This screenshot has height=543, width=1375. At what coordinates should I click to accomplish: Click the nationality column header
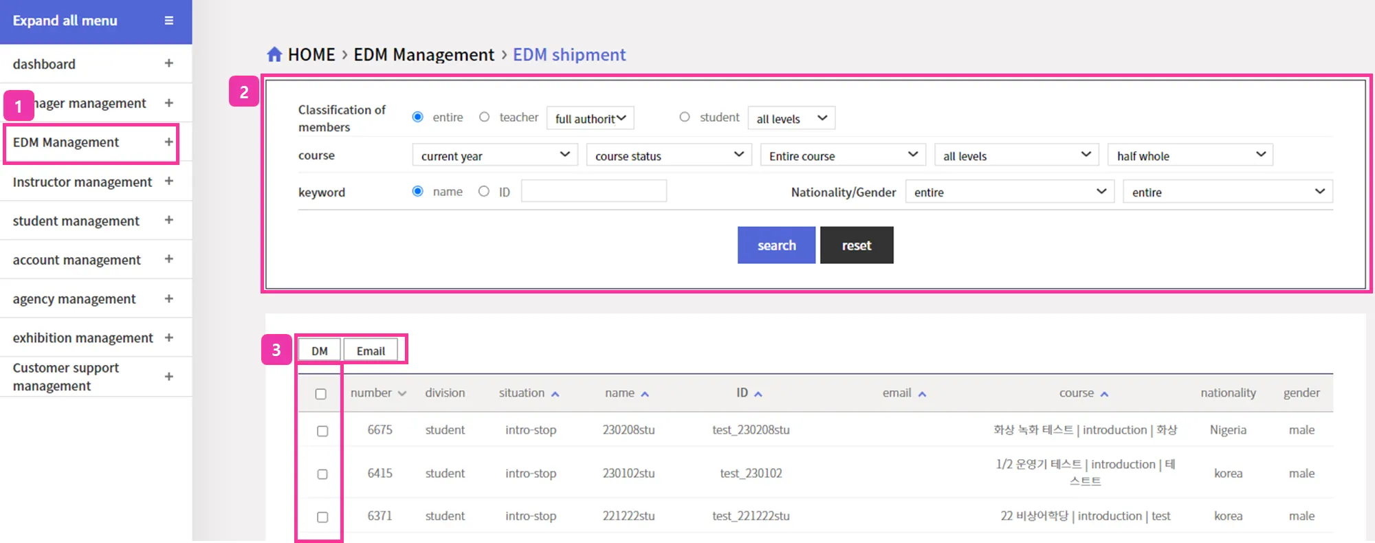tap(1228, 393)
